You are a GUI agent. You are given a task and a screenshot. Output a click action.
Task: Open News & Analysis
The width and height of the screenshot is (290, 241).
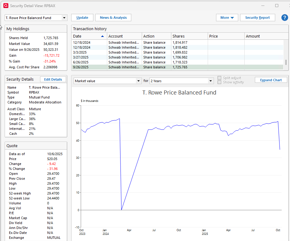pos(113,18)
